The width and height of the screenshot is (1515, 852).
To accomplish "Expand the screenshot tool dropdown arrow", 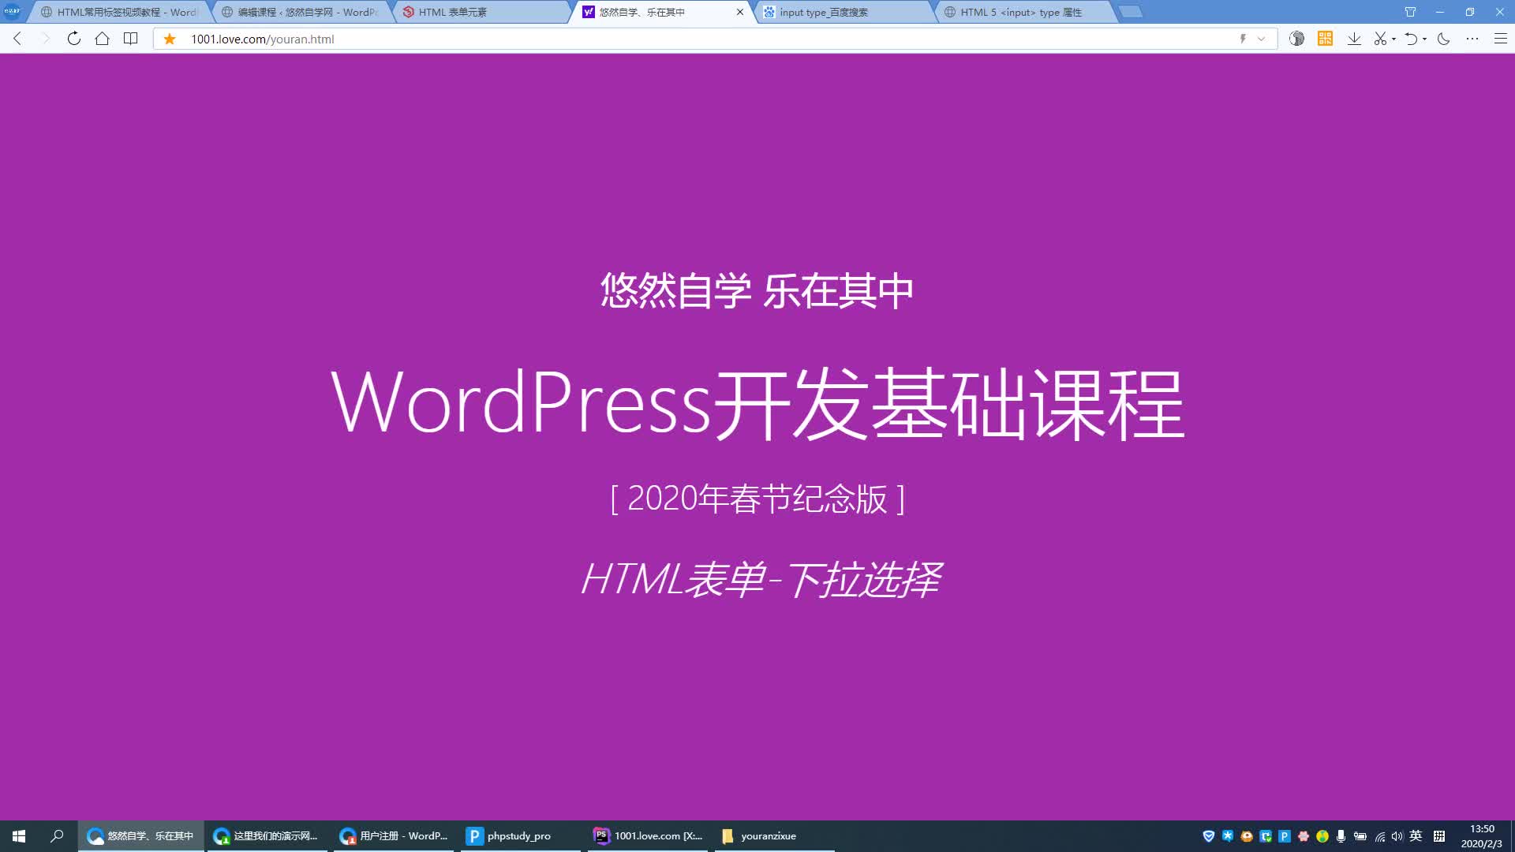I will click(x=1393, y=39).
